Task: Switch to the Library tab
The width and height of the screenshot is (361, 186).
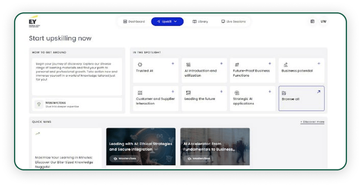Action: coord(200,21)
